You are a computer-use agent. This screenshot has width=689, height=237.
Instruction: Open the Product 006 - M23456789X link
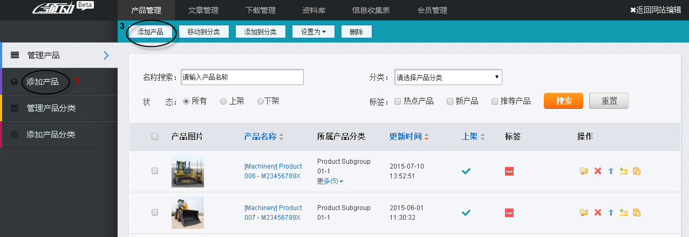click(x=273, y=171)
